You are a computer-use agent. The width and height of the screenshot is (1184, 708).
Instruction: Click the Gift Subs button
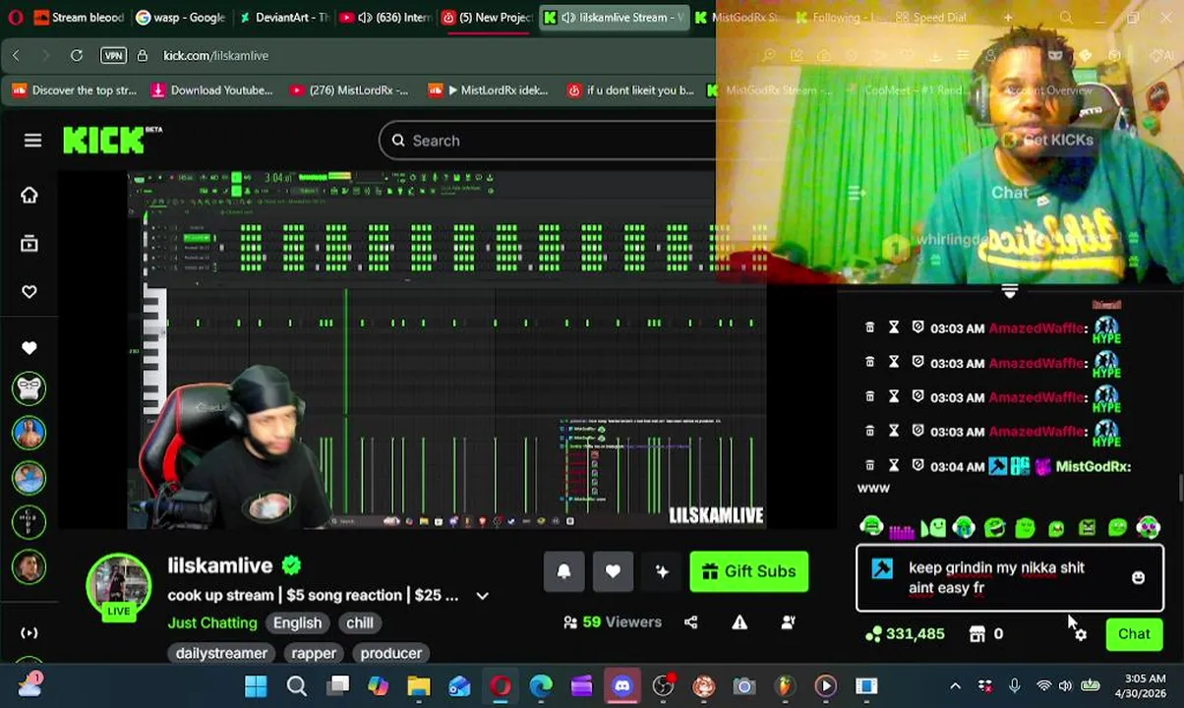[x=748, y=571]
